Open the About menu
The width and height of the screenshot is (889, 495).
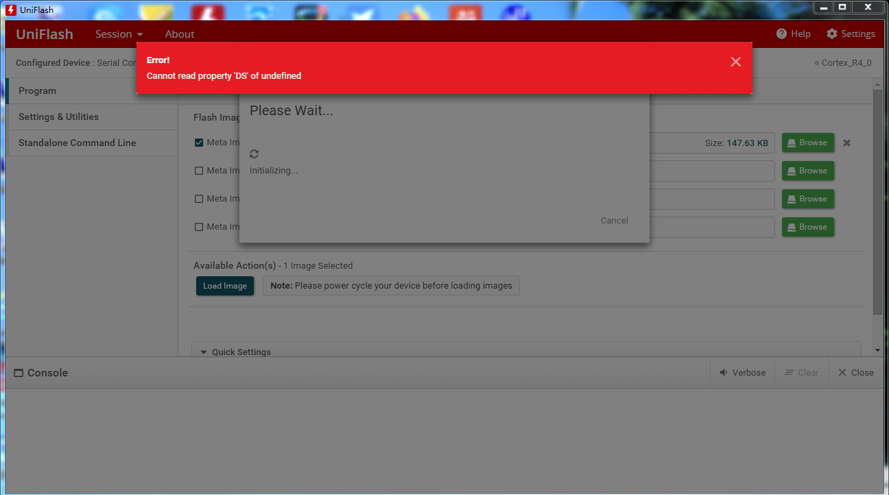180,34
